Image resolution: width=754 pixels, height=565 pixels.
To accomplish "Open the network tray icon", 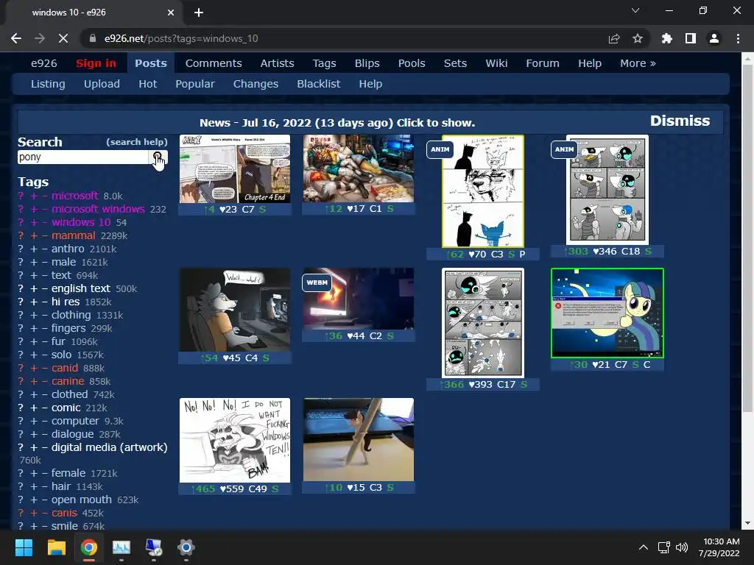I will [x=663, y=547].
